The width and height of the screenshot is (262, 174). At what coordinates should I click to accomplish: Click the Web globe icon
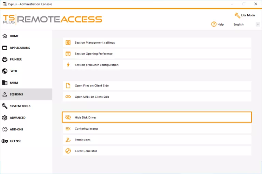click(5, 71)
